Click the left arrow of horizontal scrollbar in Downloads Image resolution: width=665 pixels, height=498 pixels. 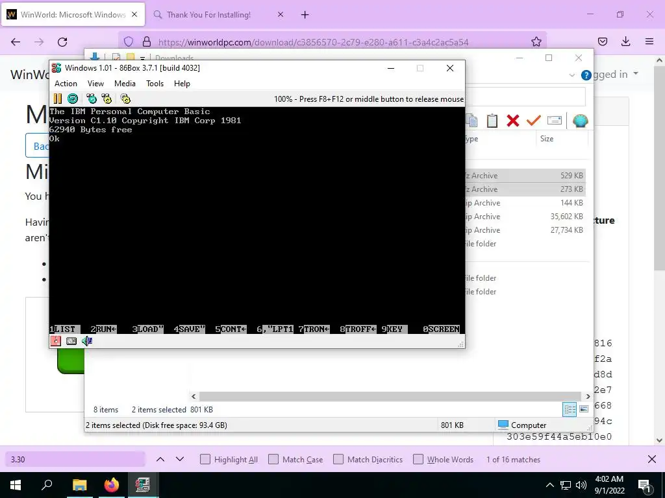click(x=194, y=396)
